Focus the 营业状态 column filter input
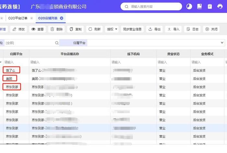 click(173, 62)
